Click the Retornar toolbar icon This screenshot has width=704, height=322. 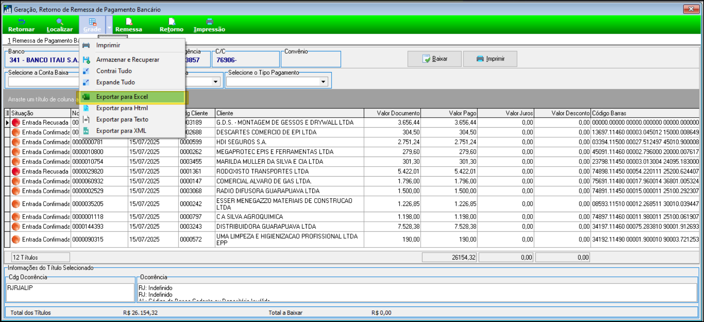(21, 25)
